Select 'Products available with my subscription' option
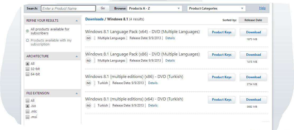Image resolution: width=294 pixels, height=130 pixels. (28, 40)
